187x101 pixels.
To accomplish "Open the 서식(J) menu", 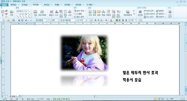I will 46,5.
